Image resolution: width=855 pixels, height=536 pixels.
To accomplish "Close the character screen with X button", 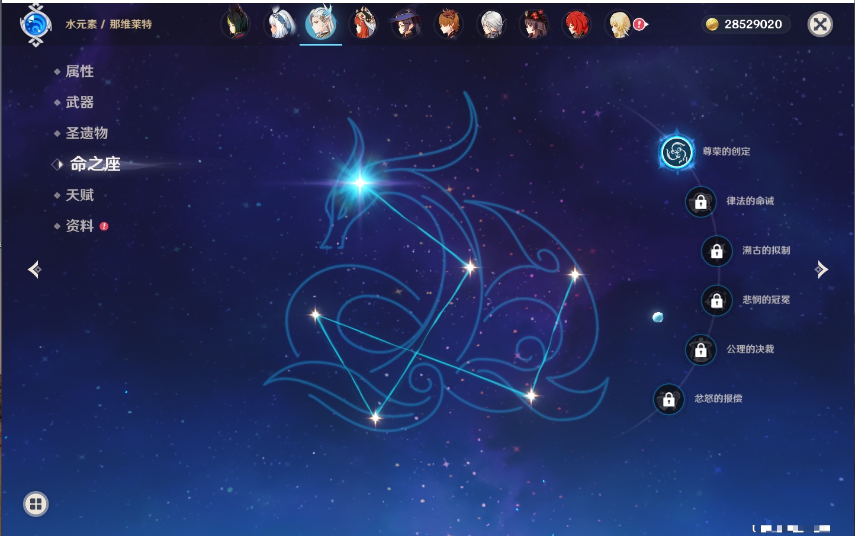I will [x=820, y=24].
